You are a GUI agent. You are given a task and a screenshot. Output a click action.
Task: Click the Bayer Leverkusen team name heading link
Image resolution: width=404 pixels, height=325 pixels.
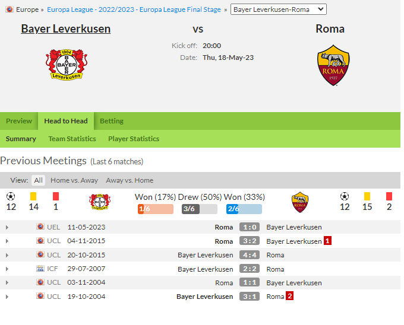coord(66,29)
